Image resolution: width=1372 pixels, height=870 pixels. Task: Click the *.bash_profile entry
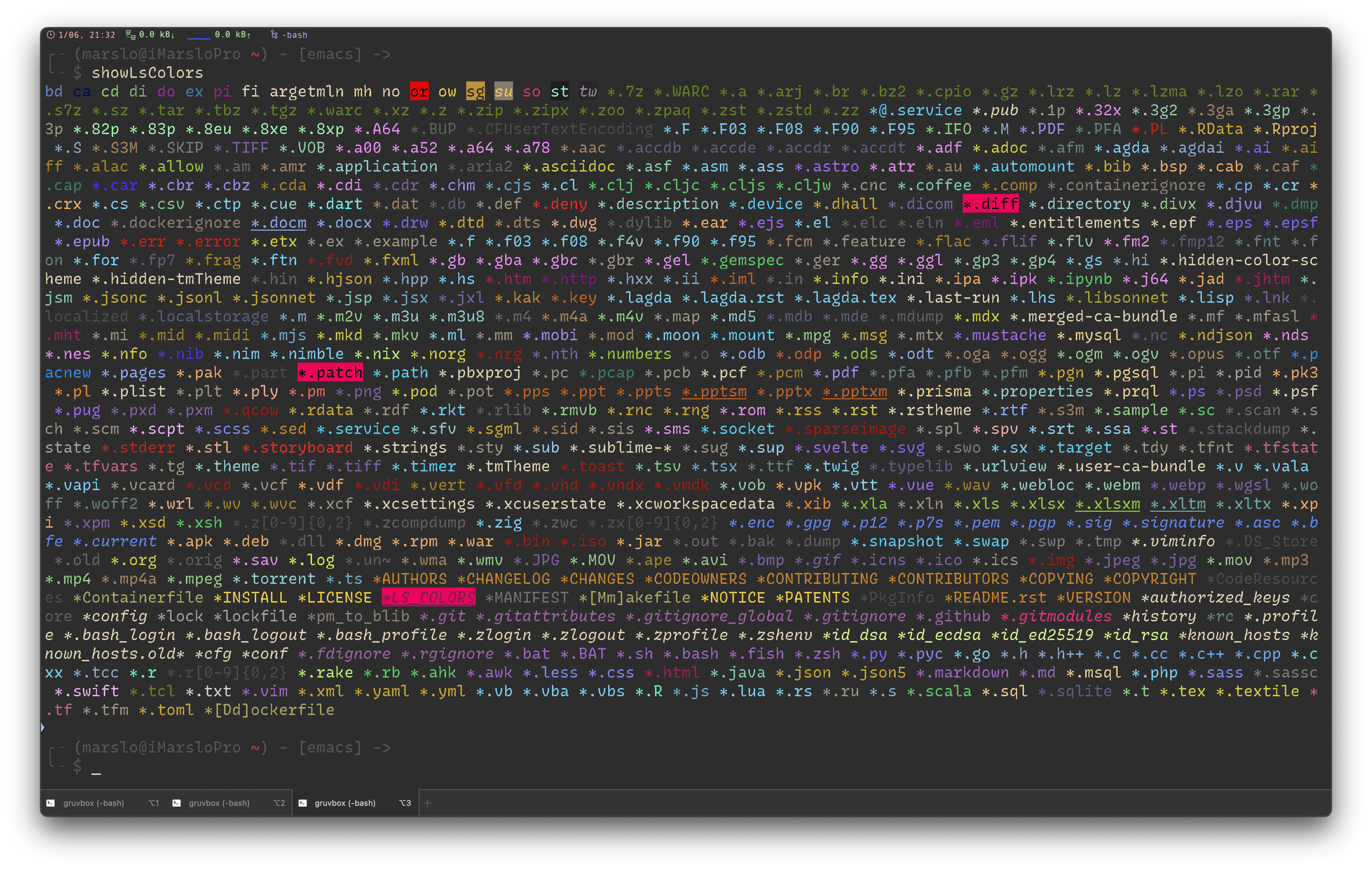coord(382,635)
